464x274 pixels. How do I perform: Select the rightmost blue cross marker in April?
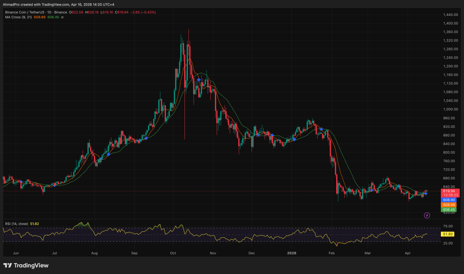pos(425,194)
